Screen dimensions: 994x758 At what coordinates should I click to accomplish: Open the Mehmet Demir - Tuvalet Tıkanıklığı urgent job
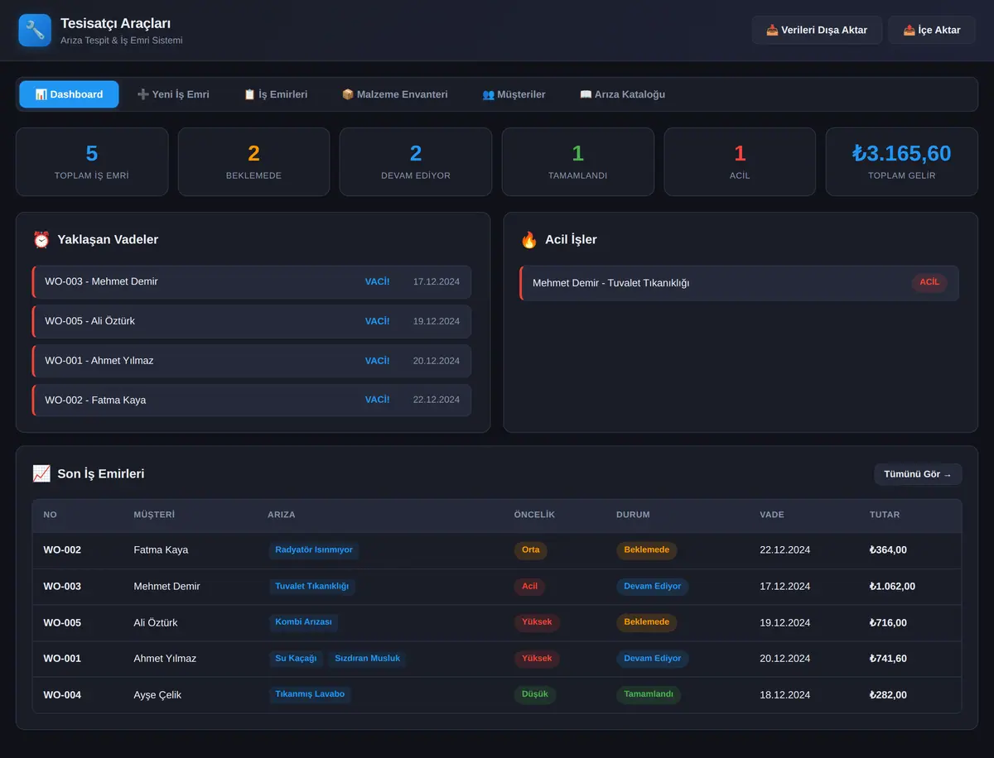pos(739,283)
